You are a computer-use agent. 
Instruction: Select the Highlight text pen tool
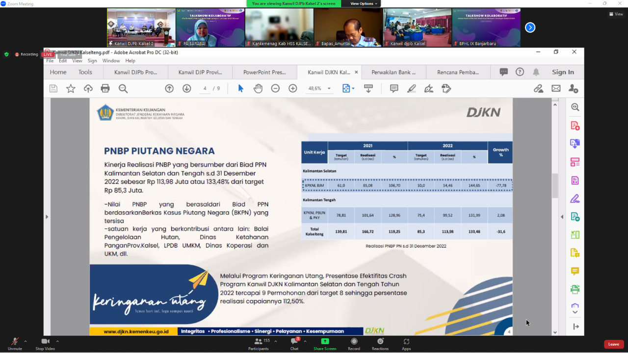pos(411,89)
